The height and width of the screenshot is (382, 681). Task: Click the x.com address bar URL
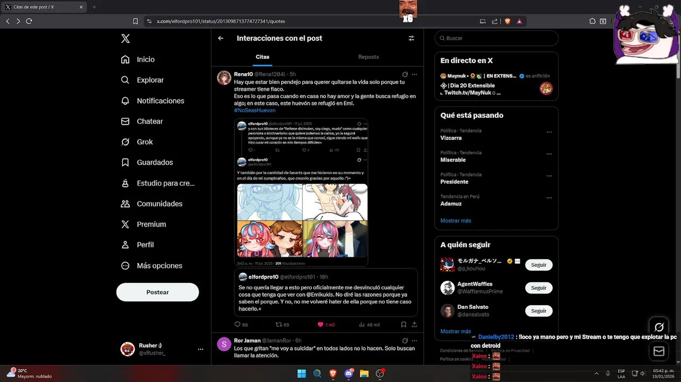click(x=221, y=21)
